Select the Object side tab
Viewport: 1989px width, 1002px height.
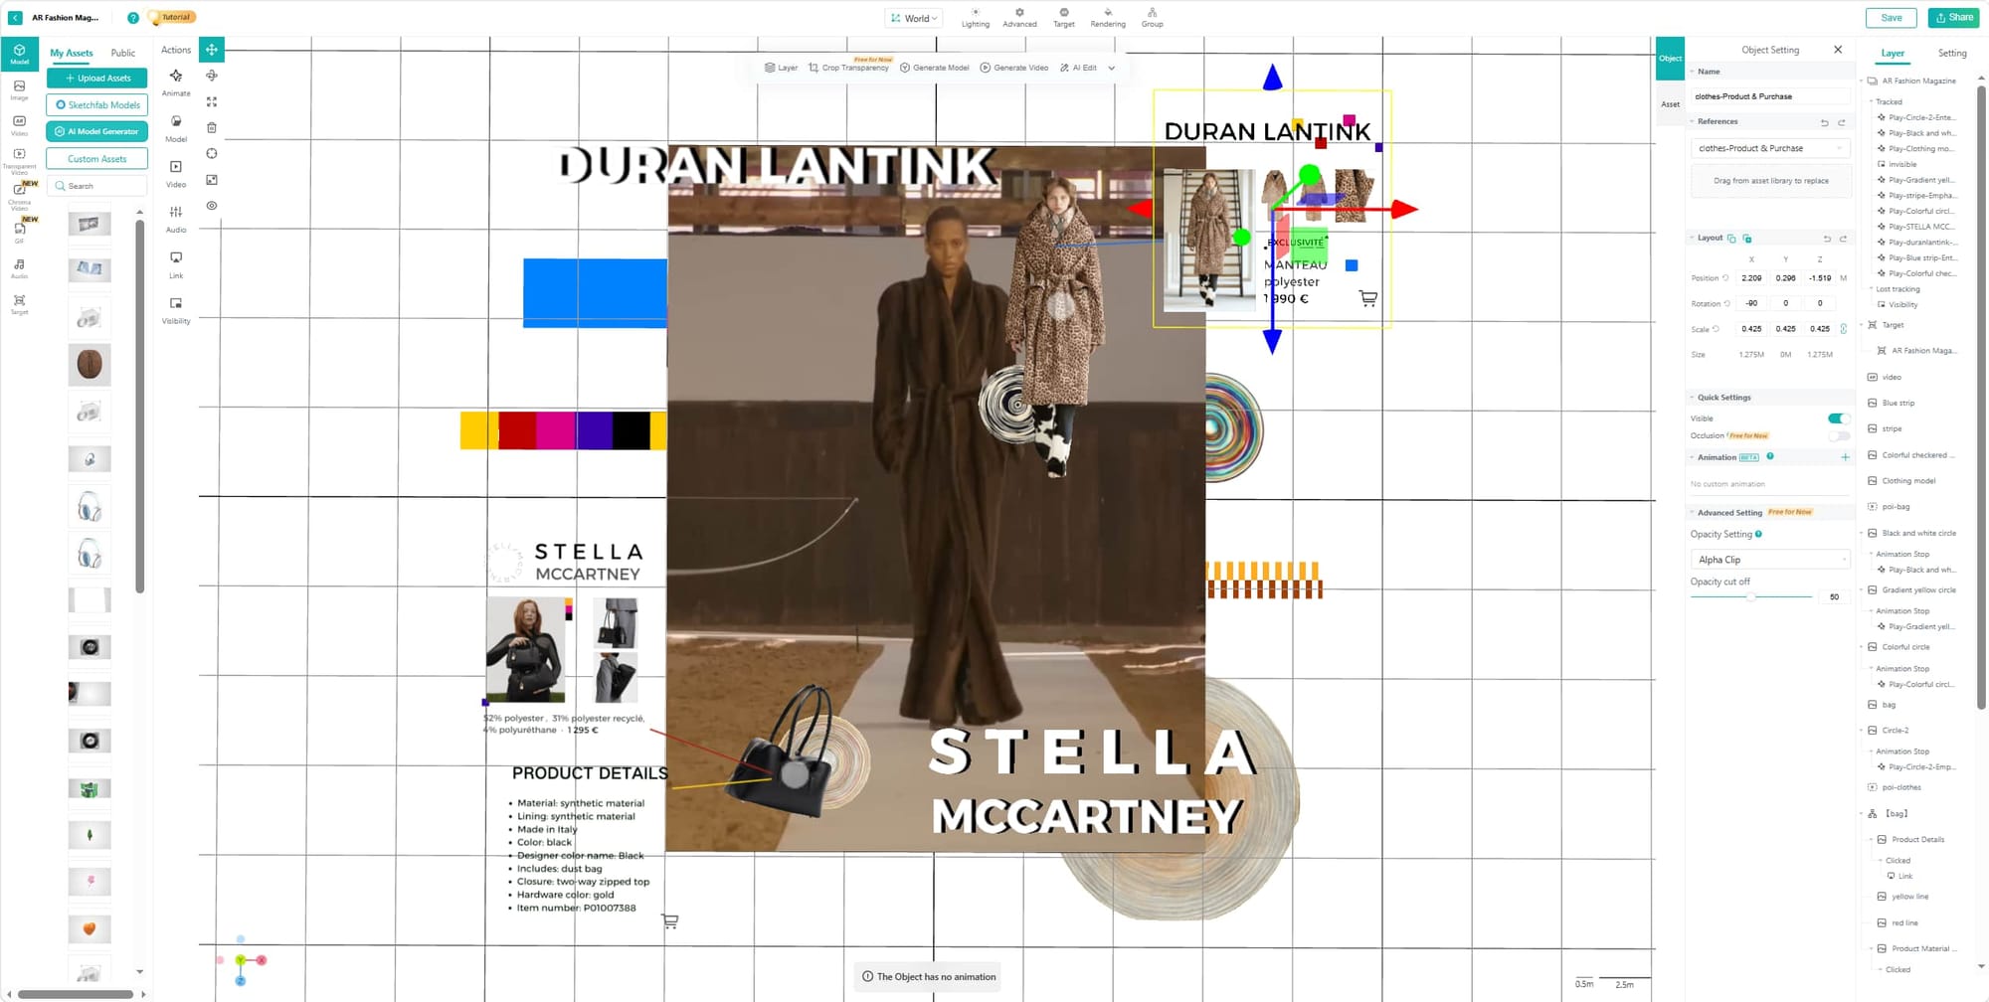pos(1670,58)
